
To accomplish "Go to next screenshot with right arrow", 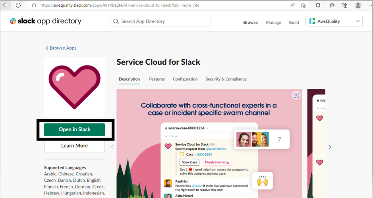I will pos(330,147).
